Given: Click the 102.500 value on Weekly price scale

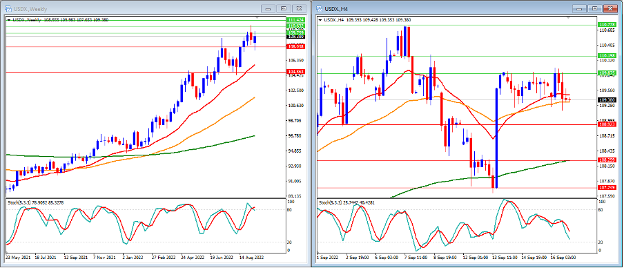Looking at the screenshot, I should point(295,90).
